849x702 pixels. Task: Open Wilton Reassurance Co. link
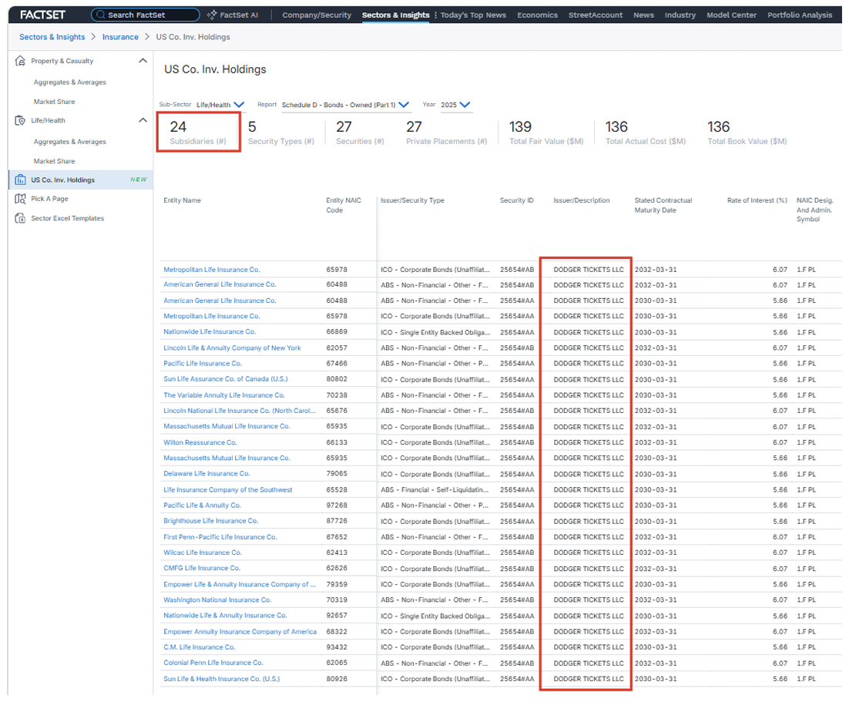tap(200, 442)
